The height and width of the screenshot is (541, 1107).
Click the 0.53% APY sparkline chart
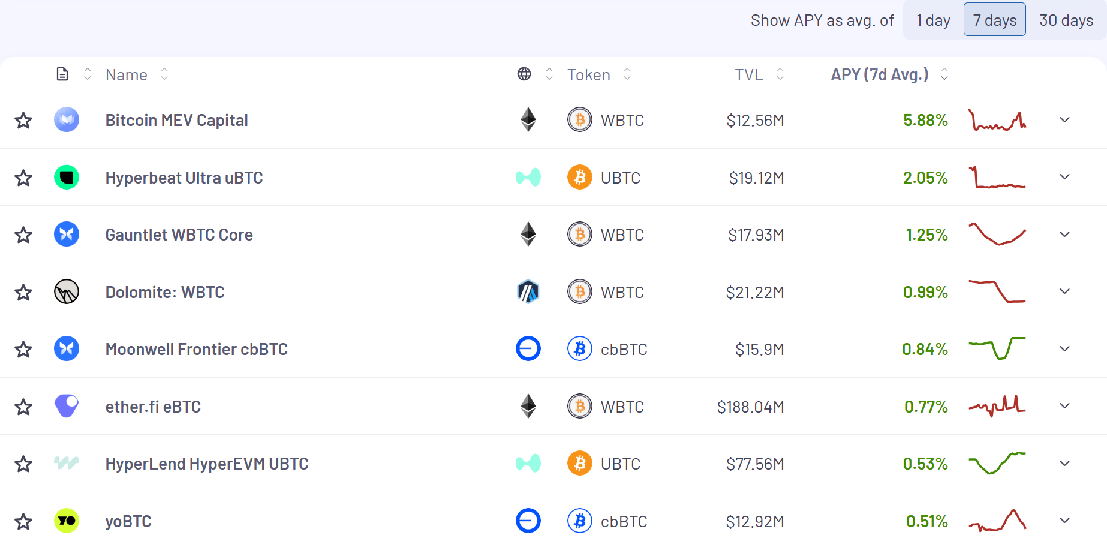point(997,463)
